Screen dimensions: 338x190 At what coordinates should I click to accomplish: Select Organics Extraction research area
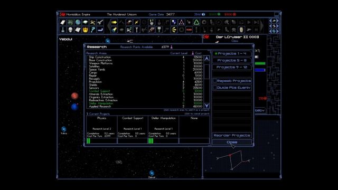146,97
